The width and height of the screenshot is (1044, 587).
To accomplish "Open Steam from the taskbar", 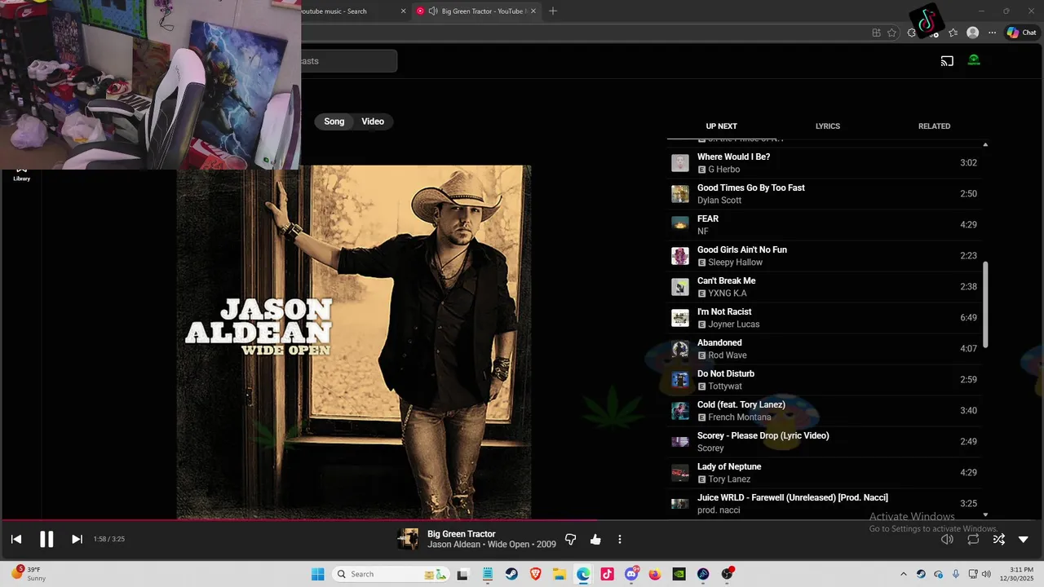I will [511, 574].
